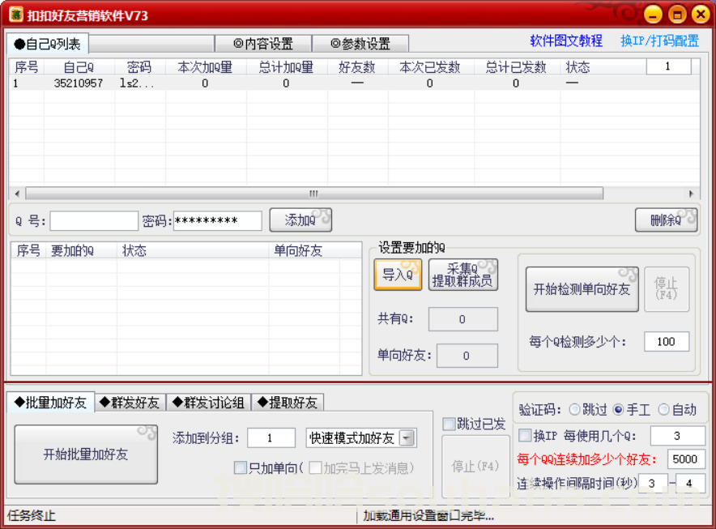
Task: Switch to the 群发好友 tab
Action: [x=130, y=402]
